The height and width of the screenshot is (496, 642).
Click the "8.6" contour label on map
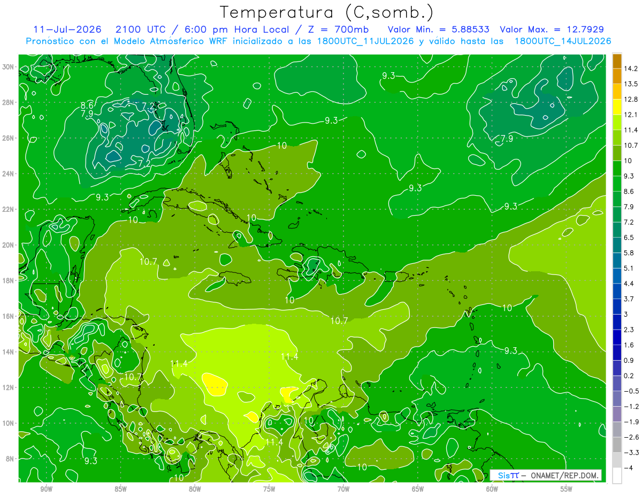pos(87,105)
